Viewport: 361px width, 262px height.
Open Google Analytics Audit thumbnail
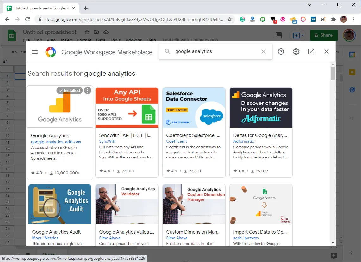coord(60,204)
